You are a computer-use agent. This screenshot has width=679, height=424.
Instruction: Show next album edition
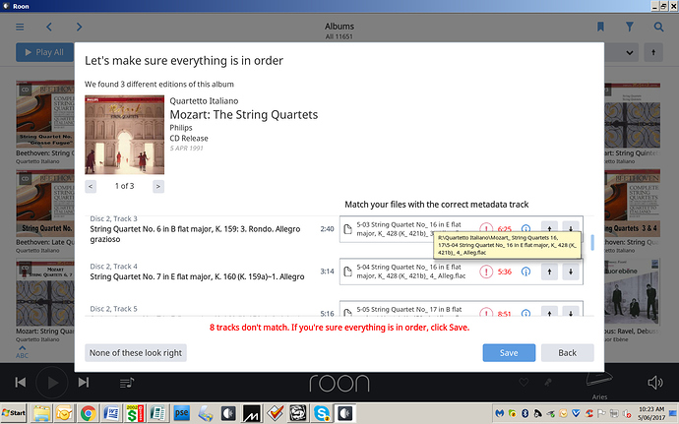(158, 186)
